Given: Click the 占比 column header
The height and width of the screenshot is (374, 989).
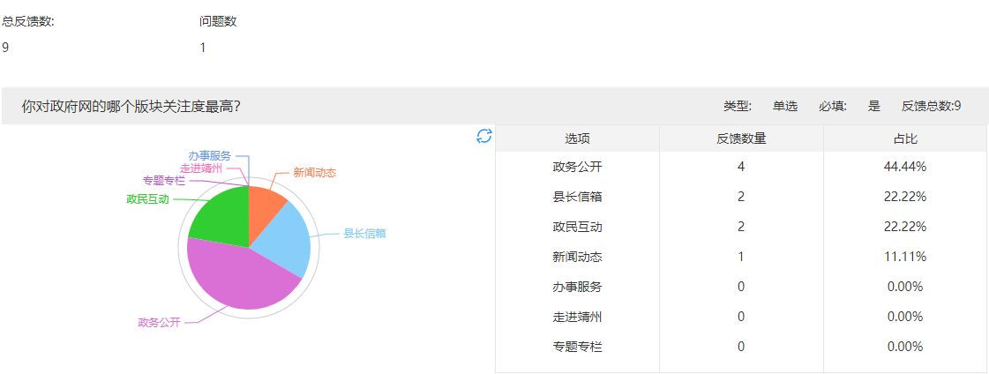Looking at the screenshot, I should [905, 138].
